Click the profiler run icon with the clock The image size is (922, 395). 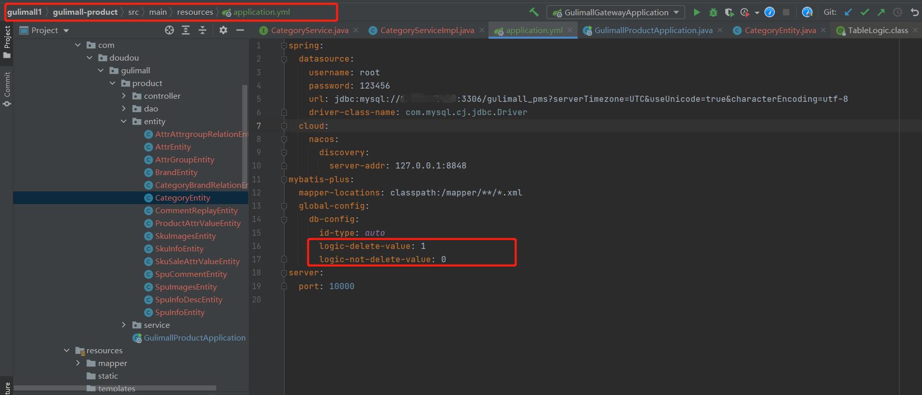pyautogui.click(x=745, y=12)
